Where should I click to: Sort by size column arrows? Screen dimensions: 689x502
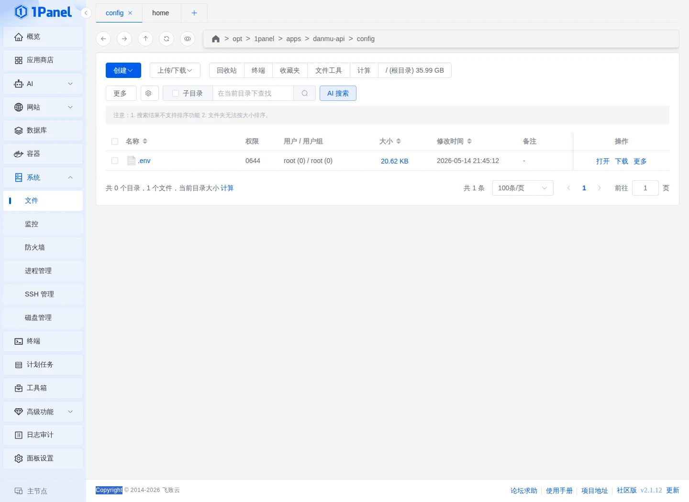coord(399,141)
